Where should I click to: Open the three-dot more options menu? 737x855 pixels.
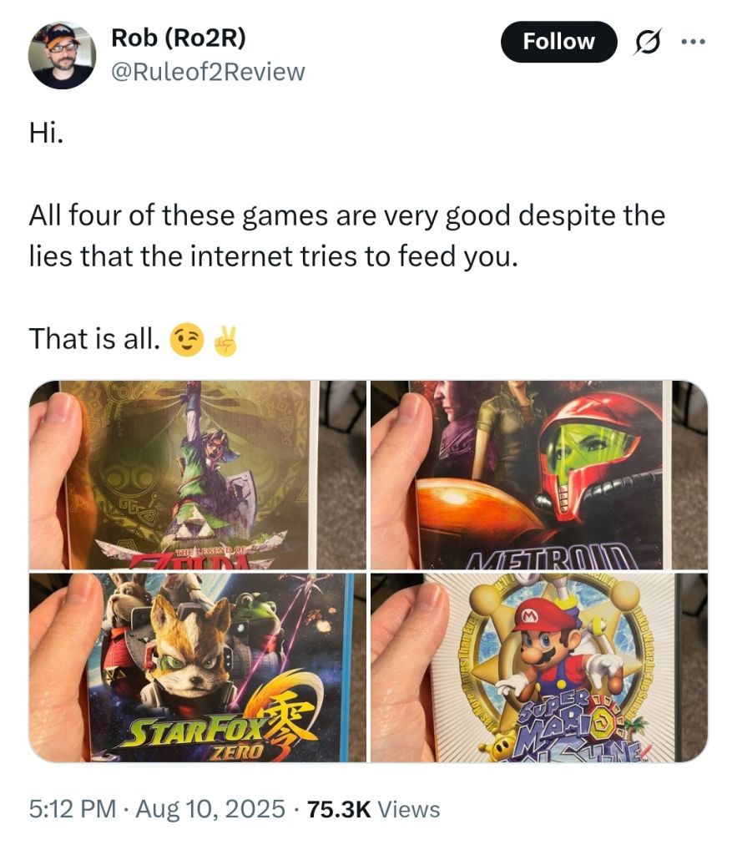[693, 42]
